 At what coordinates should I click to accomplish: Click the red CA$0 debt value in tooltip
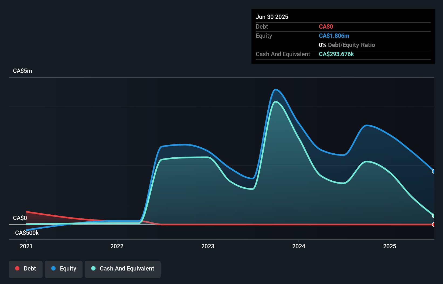pyautogui.click(x=326, y=26)
